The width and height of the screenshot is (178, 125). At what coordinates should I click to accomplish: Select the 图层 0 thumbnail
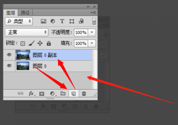click(23, 66)
